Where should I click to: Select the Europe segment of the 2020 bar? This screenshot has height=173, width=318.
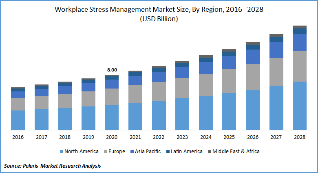112,96
